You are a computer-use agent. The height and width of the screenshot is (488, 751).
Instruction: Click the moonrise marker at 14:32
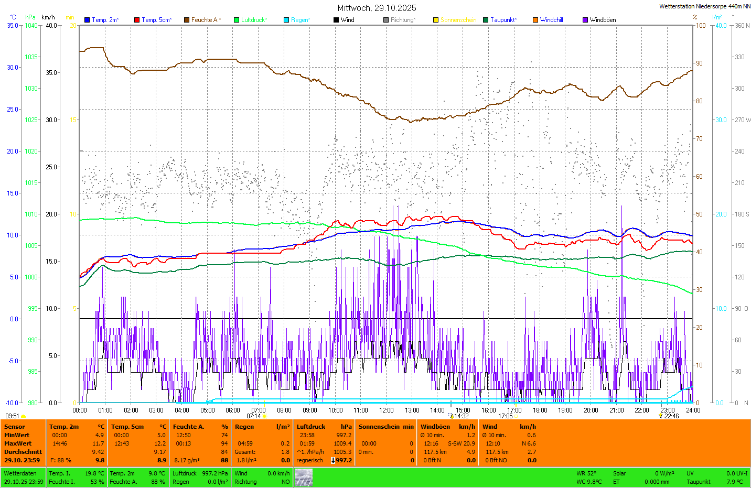[452, 416]
